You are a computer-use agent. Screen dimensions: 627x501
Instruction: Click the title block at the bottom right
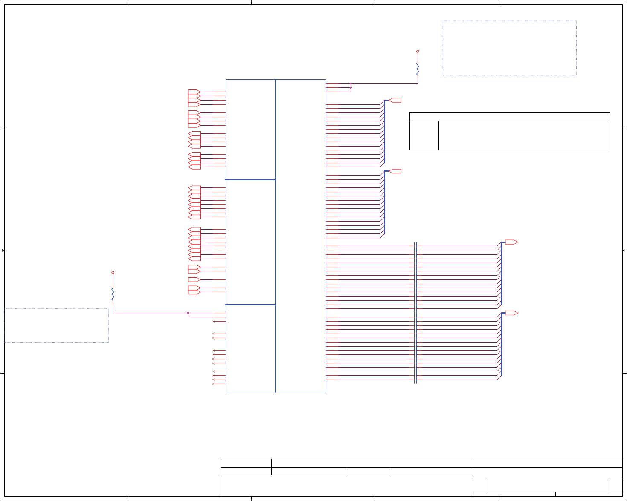click(x=422, y=478)
